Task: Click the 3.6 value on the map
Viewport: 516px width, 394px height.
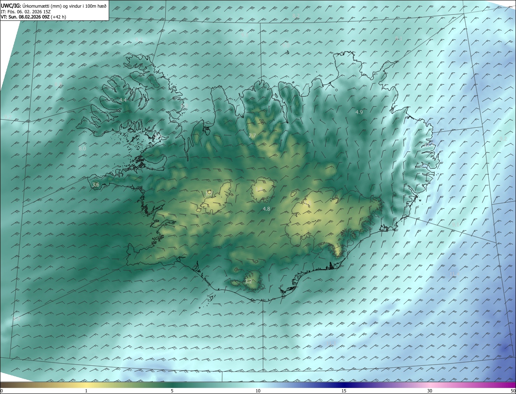Action: coord(96,185)
